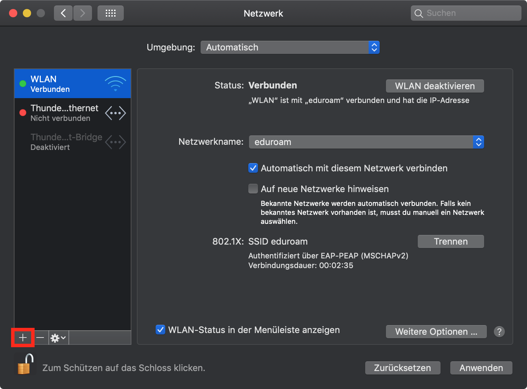Click the lock icon to prevent changes
The image size is (527, 389).
[x=26, y=364]
